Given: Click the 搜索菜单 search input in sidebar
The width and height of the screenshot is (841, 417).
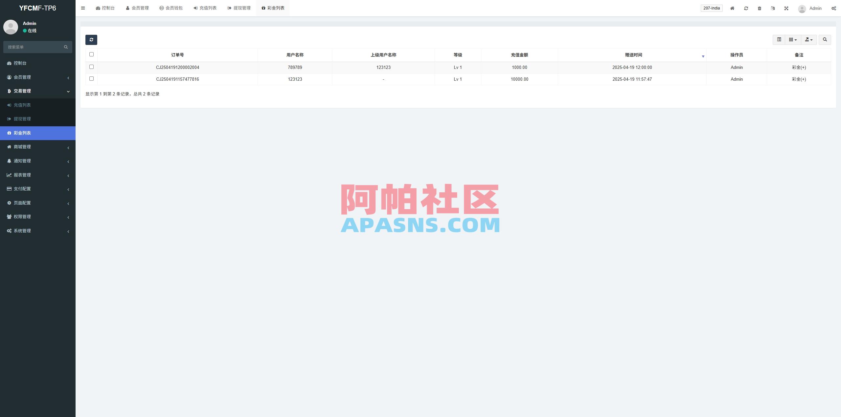Looking at the screenshot, I should pos(34,47).
